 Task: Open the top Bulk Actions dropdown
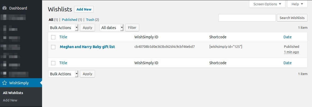click(x=63, y=28)
